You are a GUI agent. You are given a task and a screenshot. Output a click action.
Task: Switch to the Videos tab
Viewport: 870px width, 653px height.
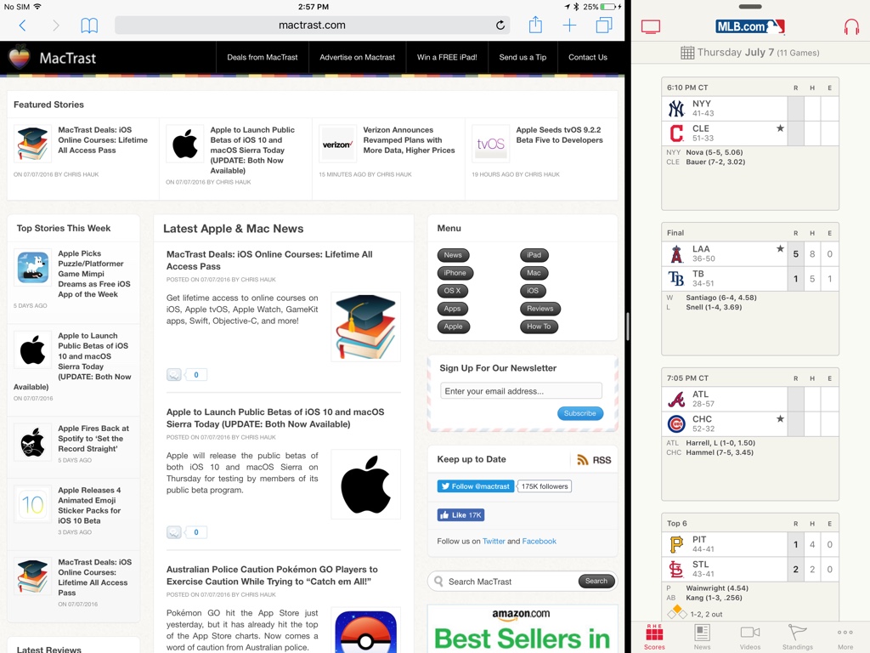(749, 636)
